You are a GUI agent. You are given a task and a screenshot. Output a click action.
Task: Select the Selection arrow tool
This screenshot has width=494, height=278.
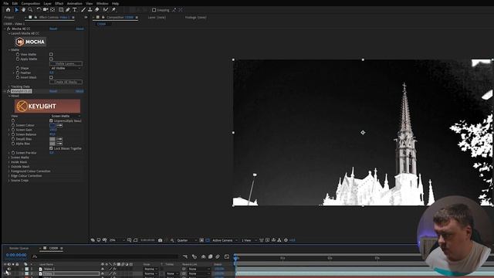(x=17, y=10)
